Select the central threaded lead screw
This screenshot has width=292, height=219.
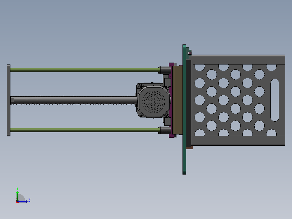pos(74,100)
